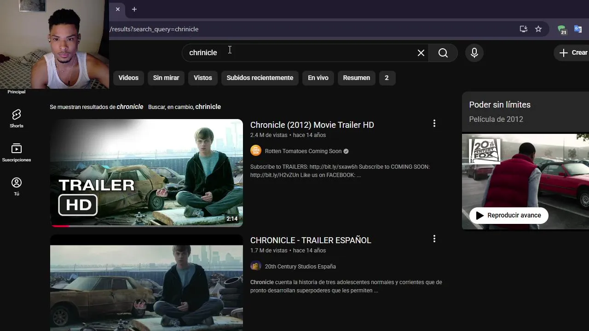Start voice search with the microphone
The height and width of the screenshot is (331, 589).
[474, 53]
